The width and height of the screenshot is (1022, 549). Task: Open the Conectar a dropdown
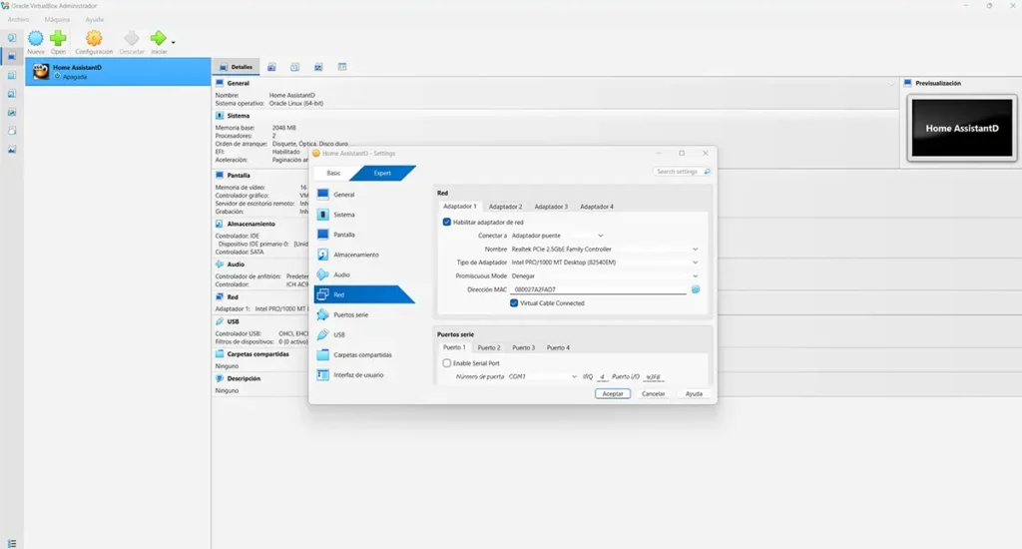[557, 236]
